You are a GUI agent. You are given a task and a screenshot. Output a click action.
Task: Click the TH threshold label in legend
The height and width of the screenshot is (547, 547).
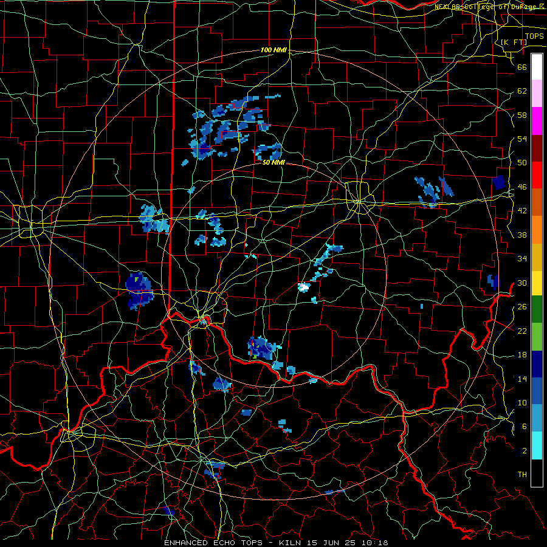coord(522,475)
